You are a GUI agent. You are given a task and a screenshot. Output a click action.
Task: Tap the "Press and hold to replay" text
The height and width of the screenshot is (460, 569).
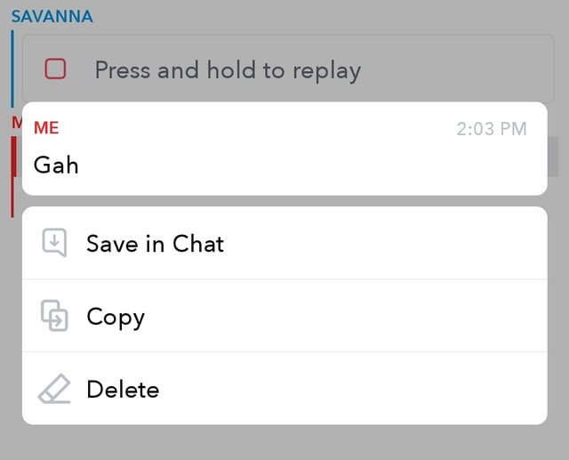tap(228, 69)
